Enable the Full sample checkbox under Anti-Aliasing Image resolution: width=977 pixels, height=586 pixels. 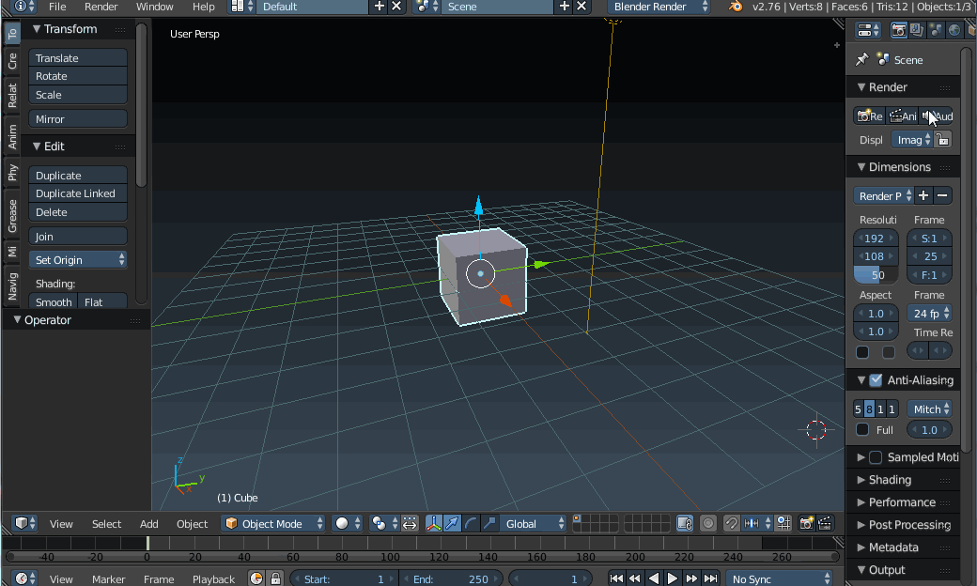pyautogui.click(x=861, y=429)
